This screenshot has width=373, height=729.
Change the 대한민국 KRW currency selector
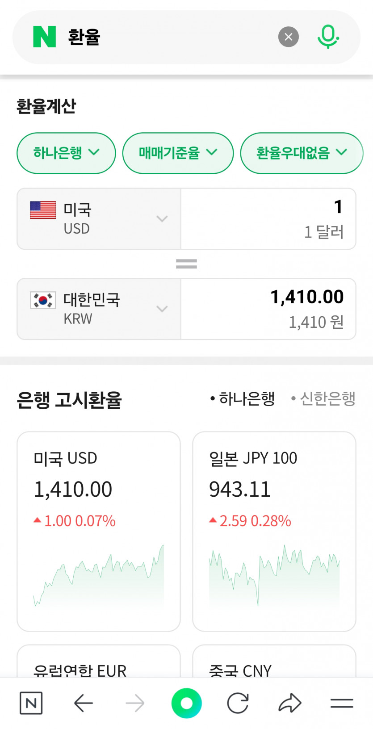pyautogui.click(x=99, y=309)
